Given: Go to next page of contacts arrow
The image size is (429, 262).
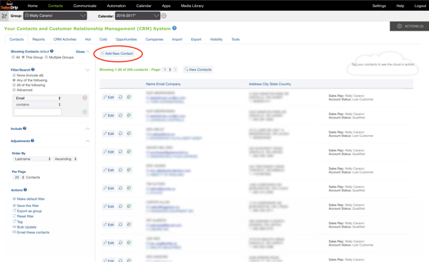Looking at the screenshot, I should click(175, 70).
